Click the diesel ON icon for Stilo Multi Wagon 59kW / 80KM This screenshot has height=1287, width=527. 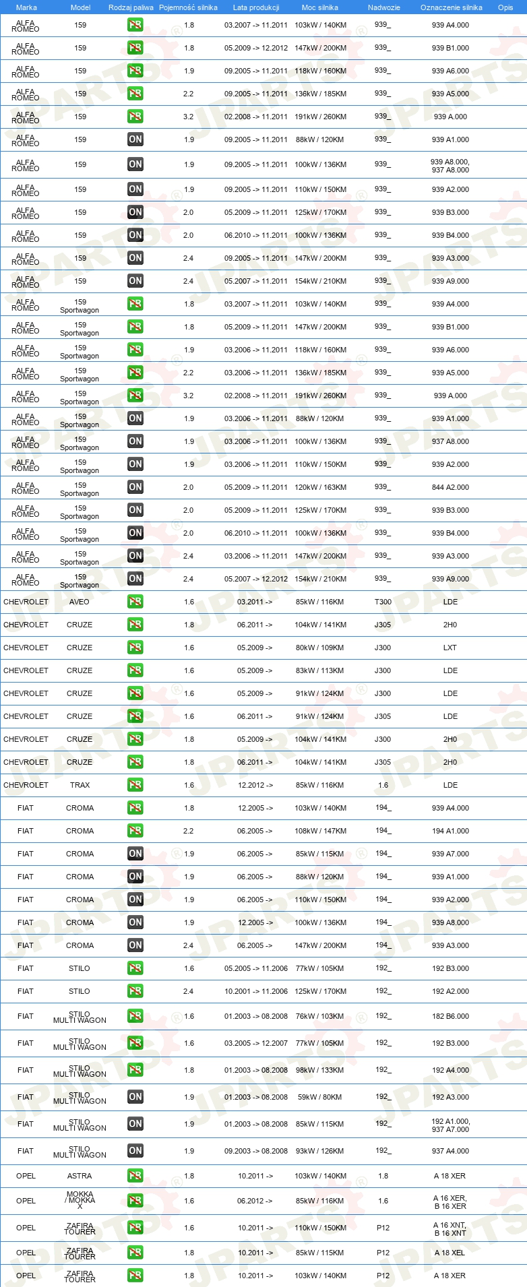pos(135,1097)
